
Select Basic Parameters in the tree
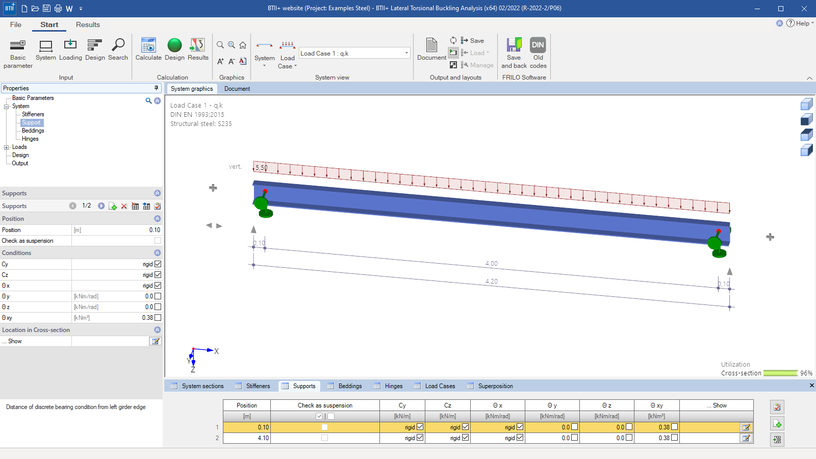[x=33, y=98]
